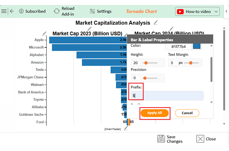Select the Amazon bar labeled 1.7k
The width and height of the screenshot is (229, 151).
tap(104, 63)
